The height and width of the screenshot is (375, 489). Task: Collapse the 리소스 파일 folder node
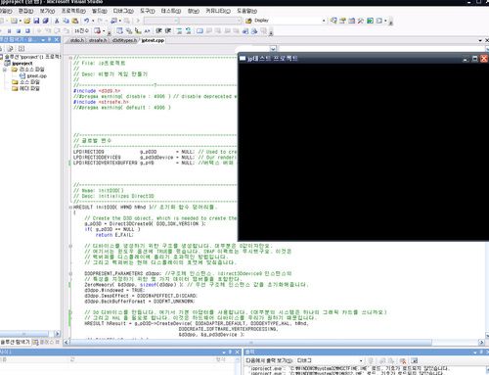(5, 70)
